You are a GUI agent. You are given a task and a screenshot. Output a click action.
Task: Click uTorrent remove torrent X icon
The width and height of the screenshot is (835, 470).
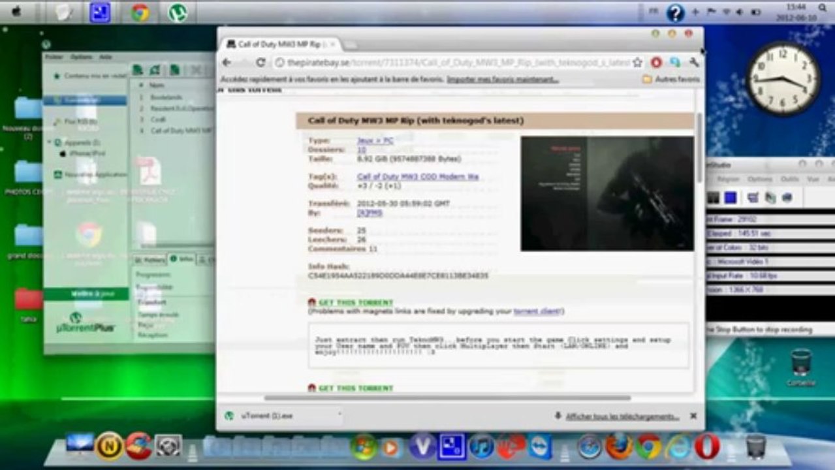pos(196,70)
